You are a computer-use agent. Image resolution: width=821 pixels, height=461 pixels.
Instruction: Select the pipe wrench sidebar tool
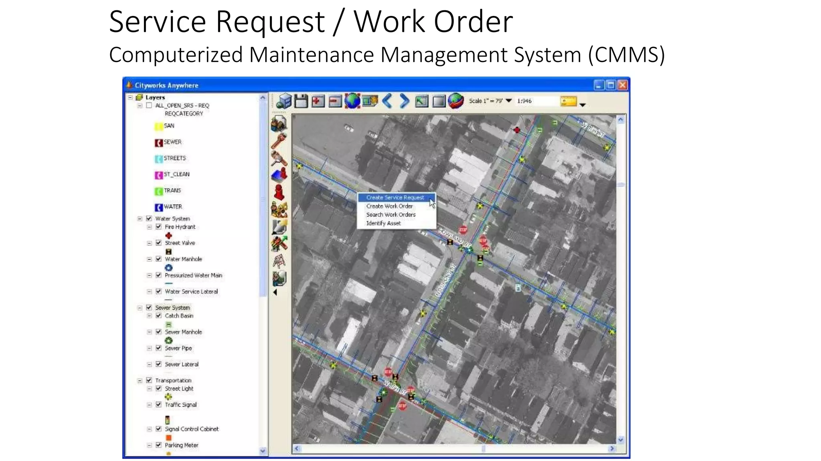coord(279,141)
